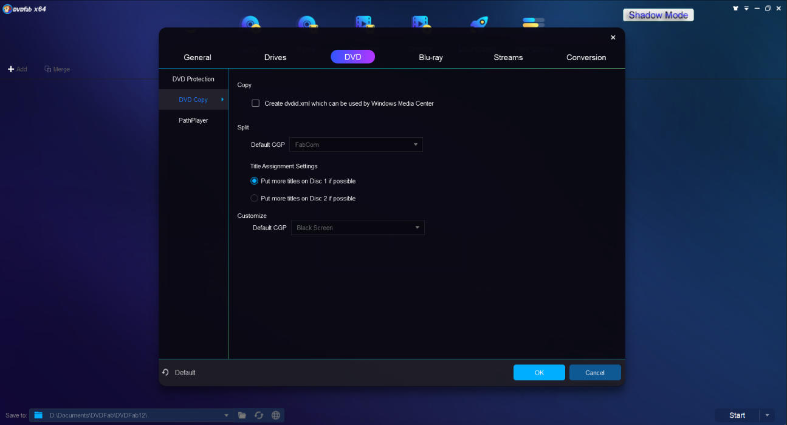787x425 pixels.
Task: Reset settings with the Default button
Action: click(x=179, y=372)
